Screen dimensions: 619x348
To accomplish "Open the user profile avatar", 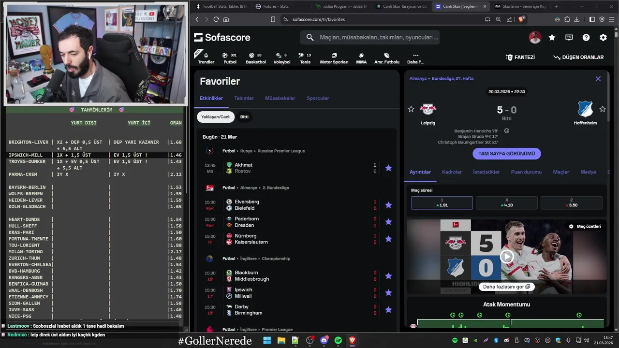I will (x=535, y=38).
